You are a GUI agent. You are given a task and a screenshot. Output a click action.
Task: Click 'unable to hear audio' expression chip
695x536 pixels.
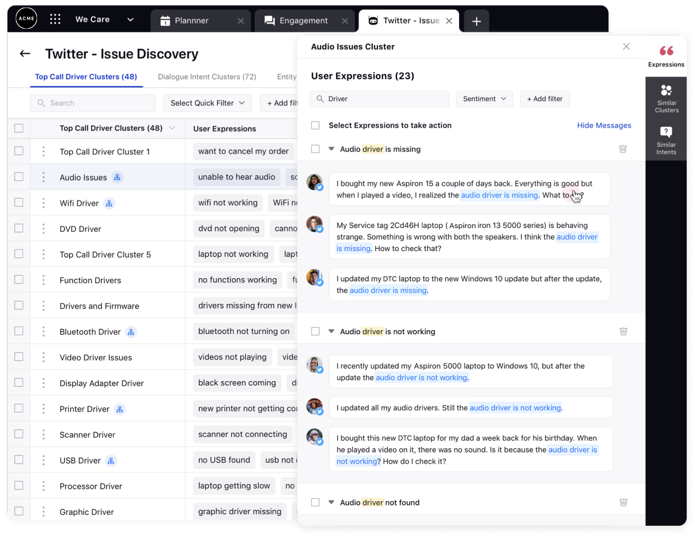click(237, 177)
